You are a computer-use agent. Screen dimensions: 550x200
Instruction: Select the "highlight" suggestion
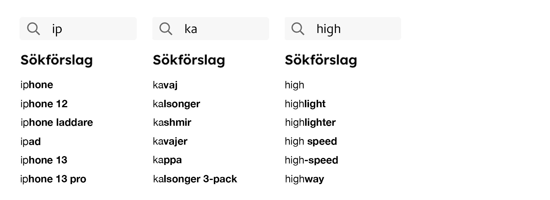pos(305,104)
